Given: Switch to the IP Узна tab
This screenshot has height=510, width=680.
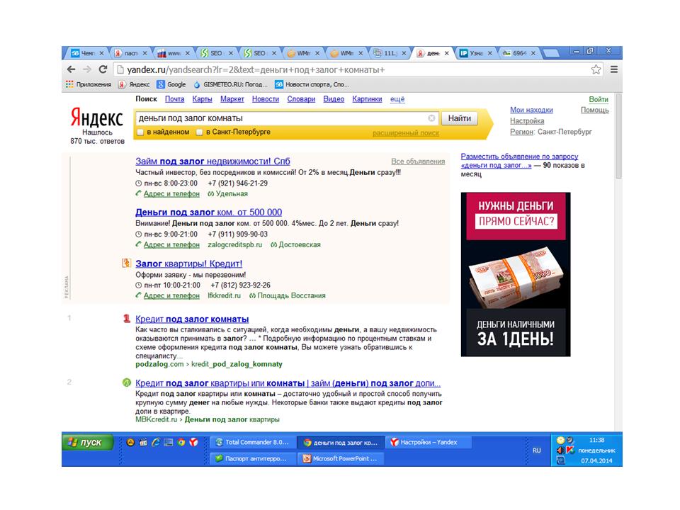Looking at the screenshot, I should click(x=476, y=53).
